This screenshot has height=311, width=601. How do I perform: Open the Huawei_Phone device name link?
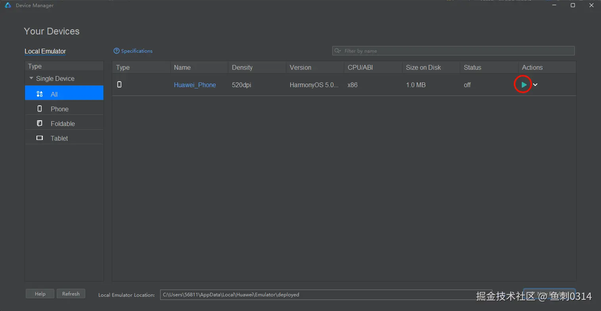(x=195, y=85)
